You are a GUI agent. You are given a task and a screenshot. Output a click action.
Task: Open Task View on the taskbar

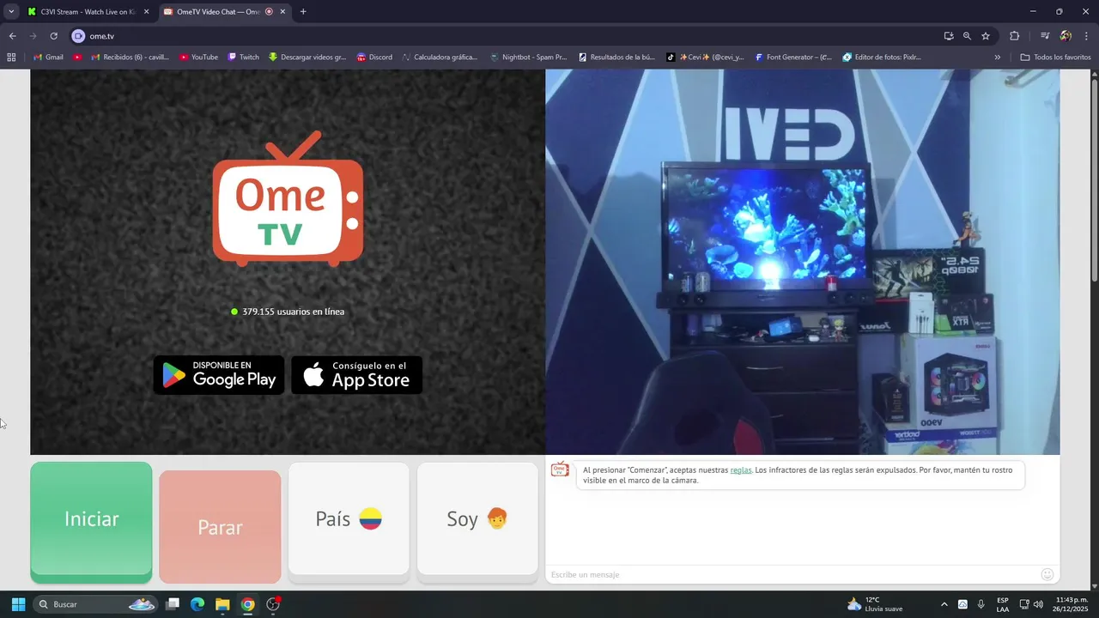[173, 604]
